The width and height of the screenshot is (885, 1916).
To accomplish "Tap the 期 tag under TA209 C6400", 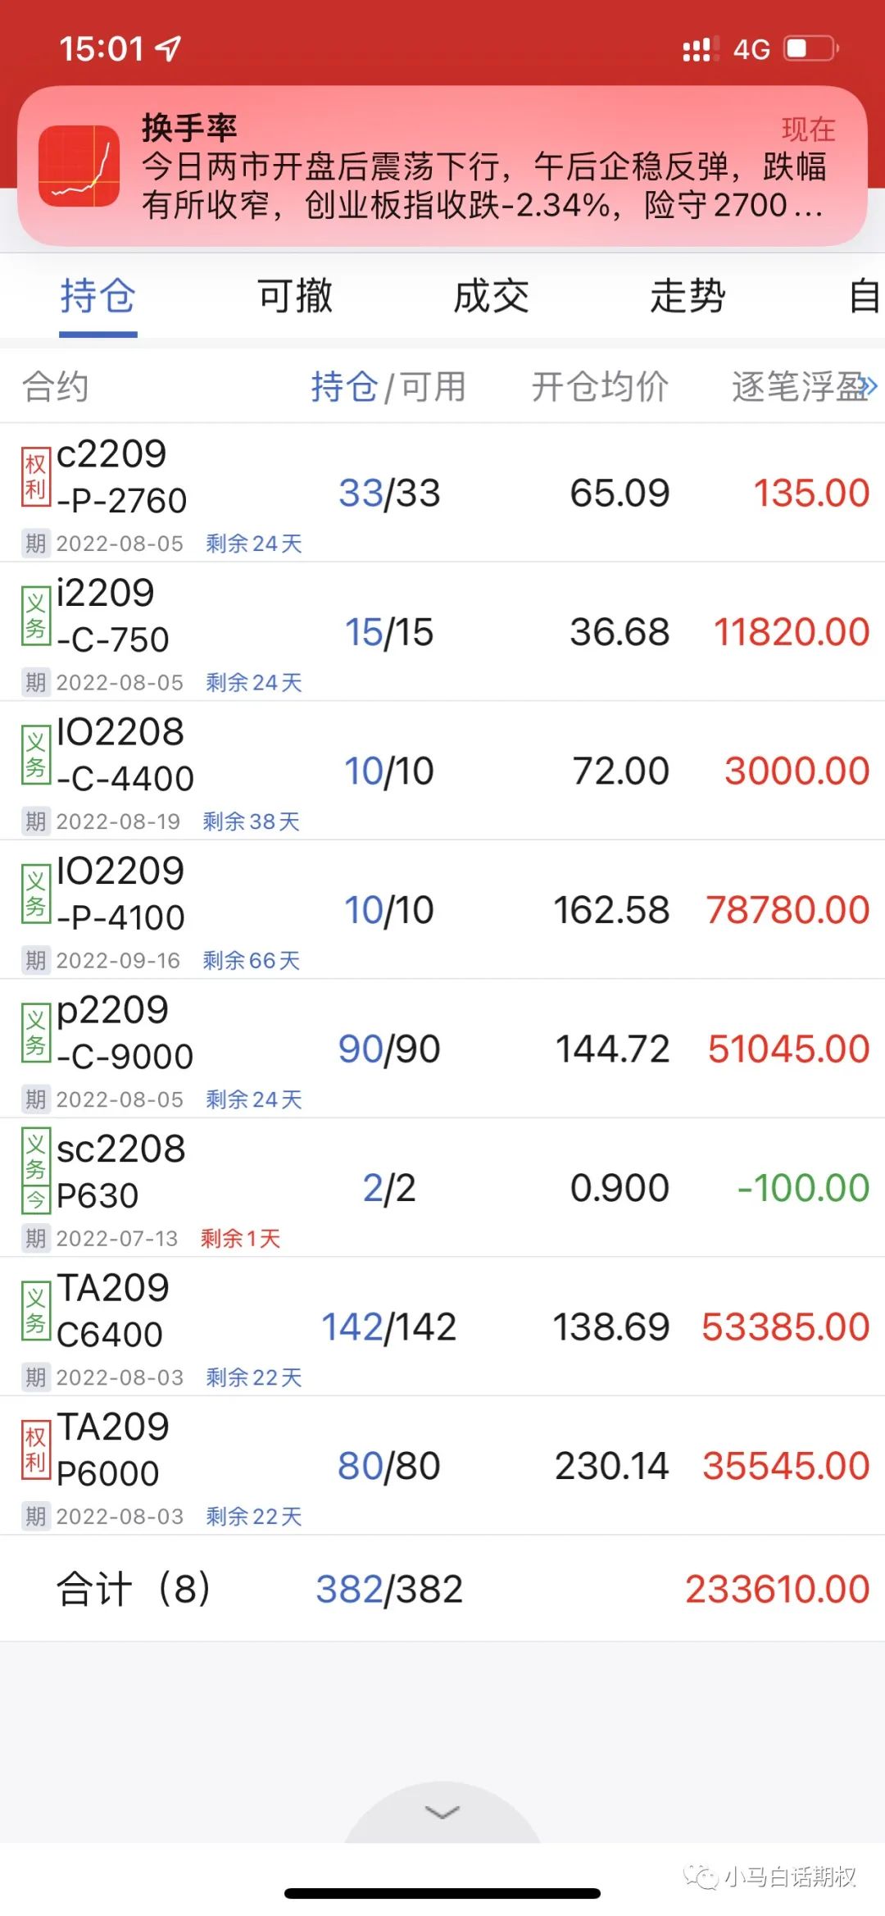I will click(35, 1377).
